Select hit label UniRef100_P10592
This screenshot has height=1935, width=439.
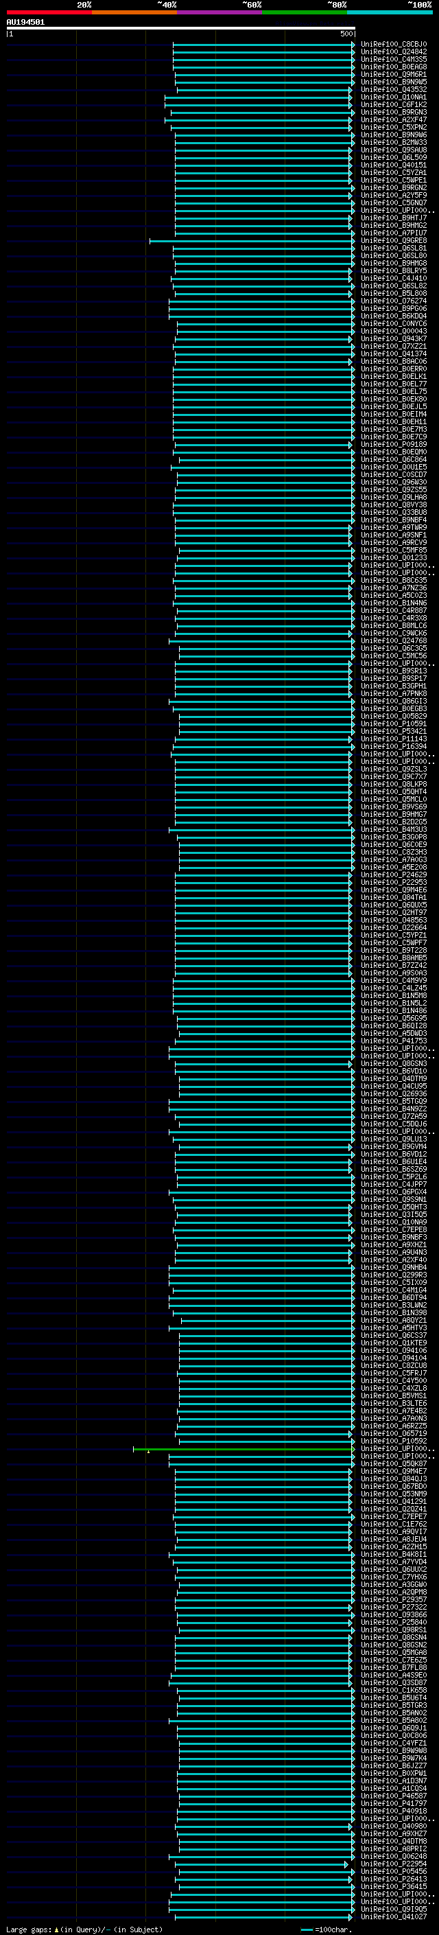point(393,1441)
